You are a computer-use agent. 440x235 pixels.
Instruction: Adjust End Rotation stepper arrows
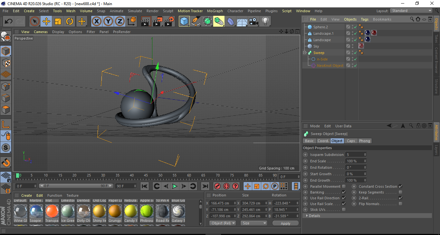[365, 167]
